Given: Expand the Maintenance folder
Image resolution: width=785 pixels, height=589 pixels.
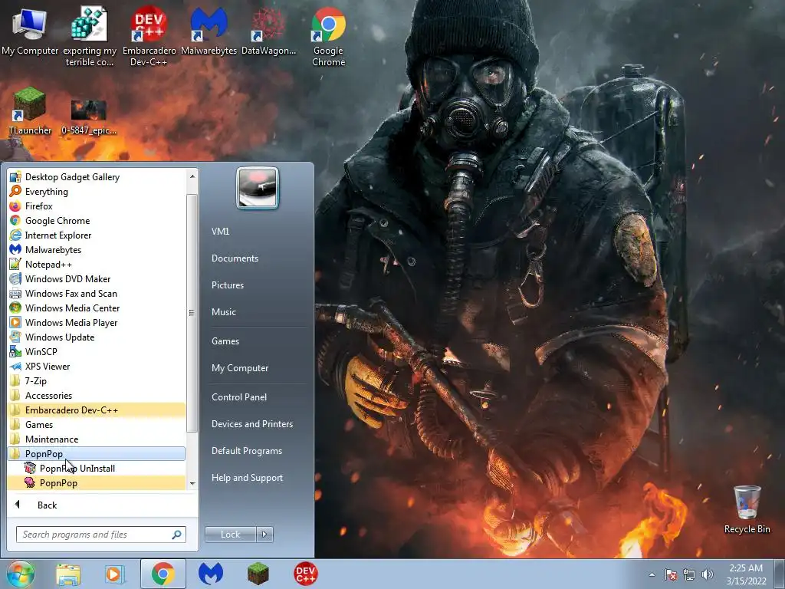Looking at the screenshot, I should [x=97, y=439].
